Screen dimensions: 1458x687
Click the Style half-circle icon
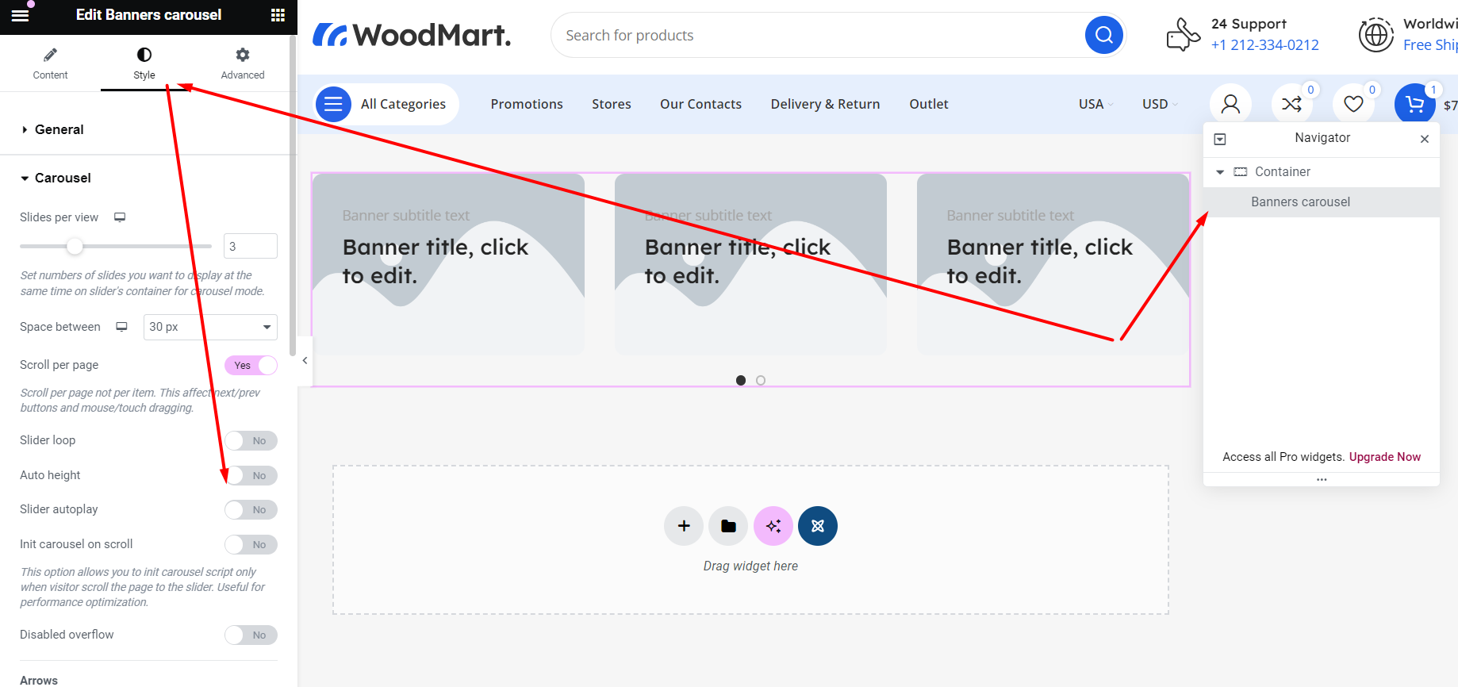click(x=144, y=55)
